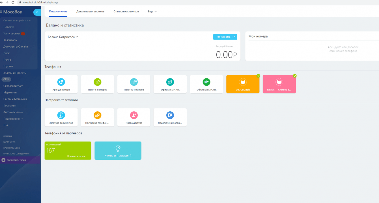Image resolution: width=379 pixels, height=203 pixels.
Task: Click the padlock icon in the address bar
Action: pos(20,2)
